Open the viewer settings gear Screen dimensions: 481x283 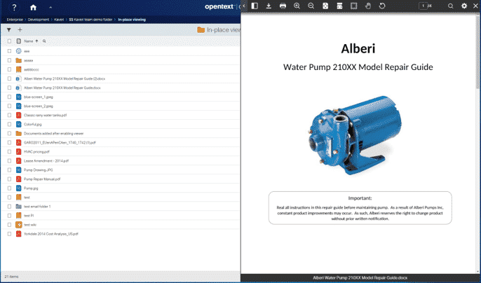point(464,6)
